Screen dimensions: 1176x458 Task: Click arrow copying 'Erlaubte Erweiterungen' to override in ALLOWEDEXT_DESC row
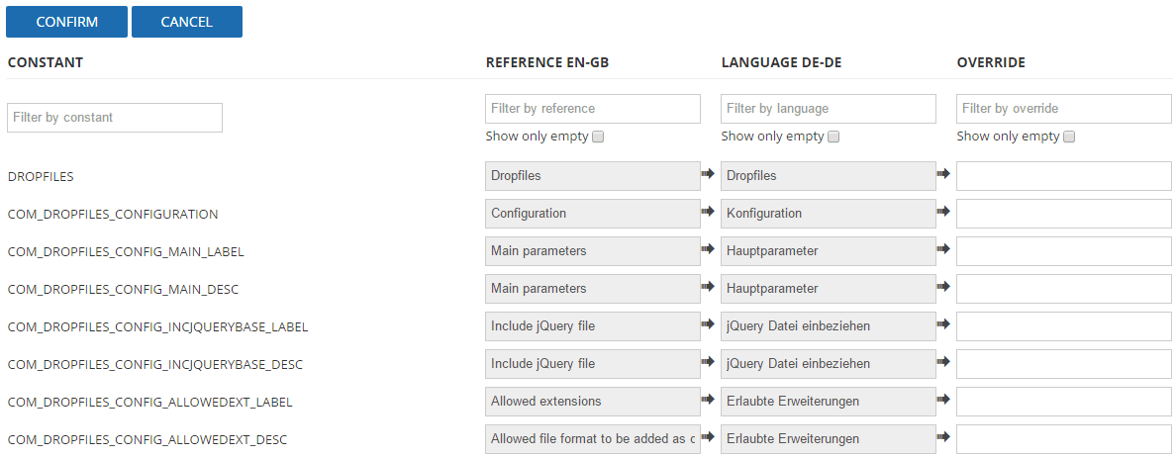(943, 437)
